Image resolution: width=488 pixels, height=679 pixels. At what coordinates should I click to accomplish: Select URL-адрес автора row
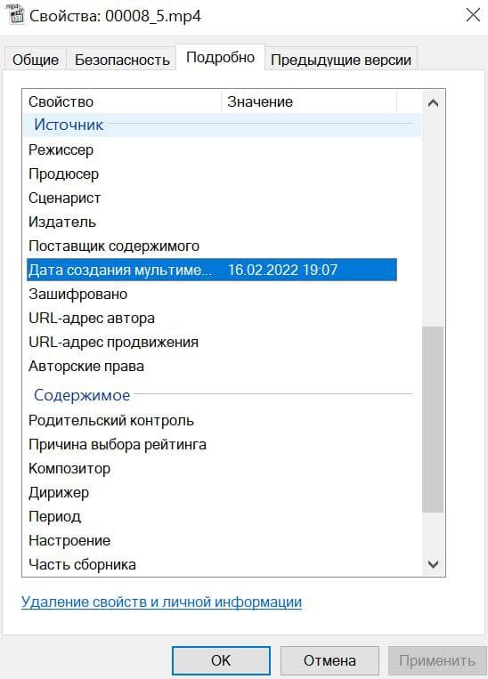coord(211,318)
